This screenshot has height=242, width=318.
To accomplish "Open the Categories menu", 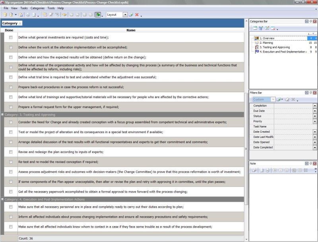I will [x=37, y=8].
